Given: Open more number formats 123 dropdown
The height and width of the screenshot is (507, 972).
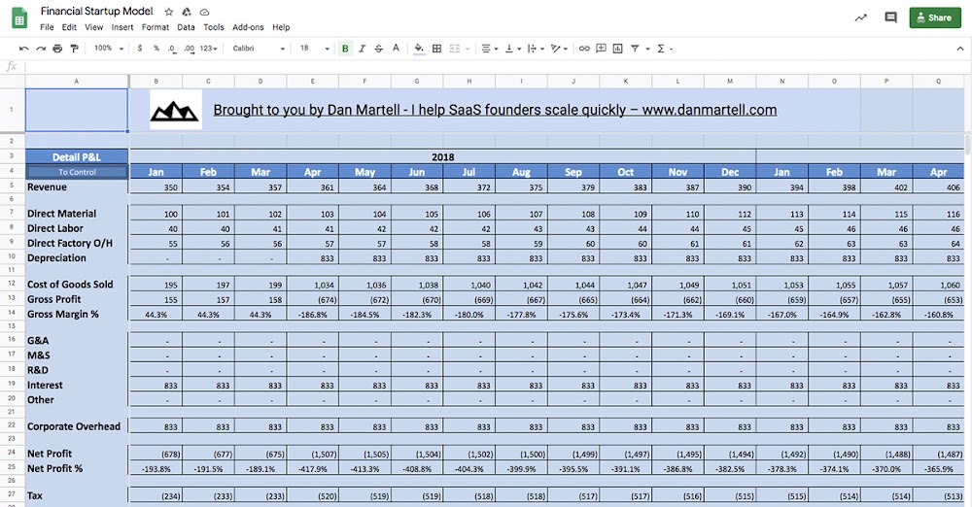Looking at the screenshot, I should 208,49.
